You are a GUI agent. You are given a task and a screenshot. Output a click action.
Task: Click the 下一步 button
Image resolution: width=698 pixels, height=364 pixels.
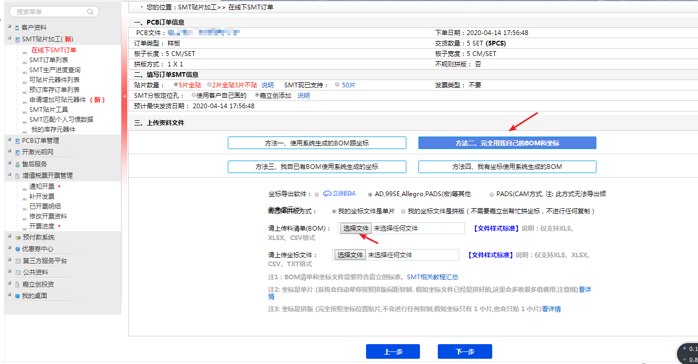pos(464,352)
